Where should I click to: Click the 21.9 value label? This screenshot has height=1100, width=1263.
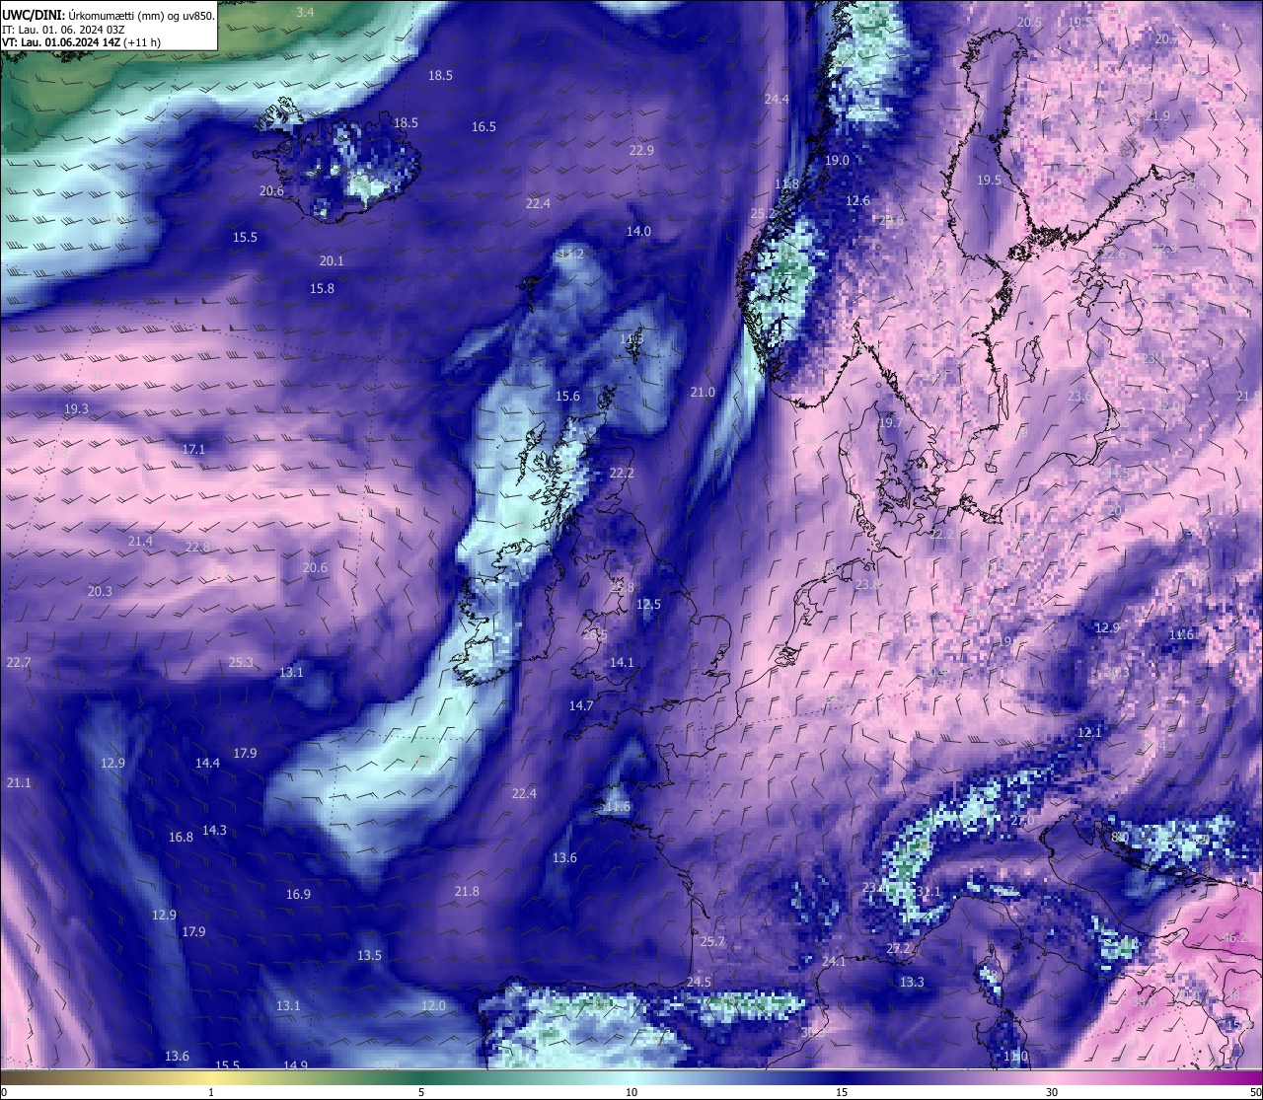[1157, 115]
